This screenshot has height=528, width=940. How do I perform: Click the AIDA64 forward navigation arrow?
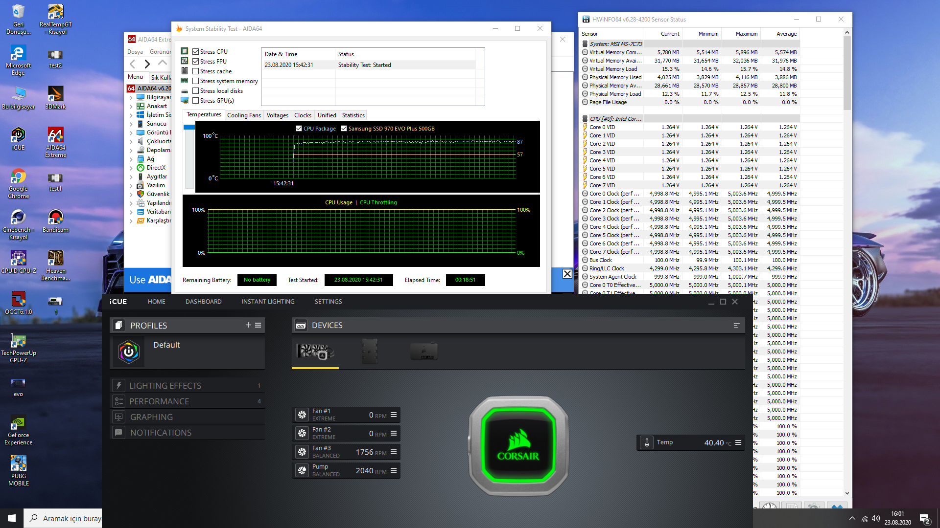click(147, 64)
